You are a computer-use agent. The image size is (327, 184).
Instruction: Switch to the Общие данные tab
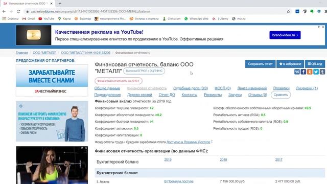tap(107, 88)
